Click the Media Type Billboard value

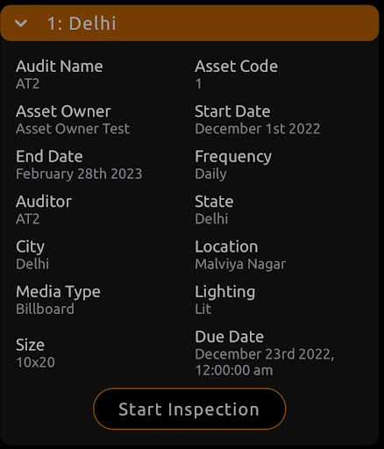click(46, 310)
